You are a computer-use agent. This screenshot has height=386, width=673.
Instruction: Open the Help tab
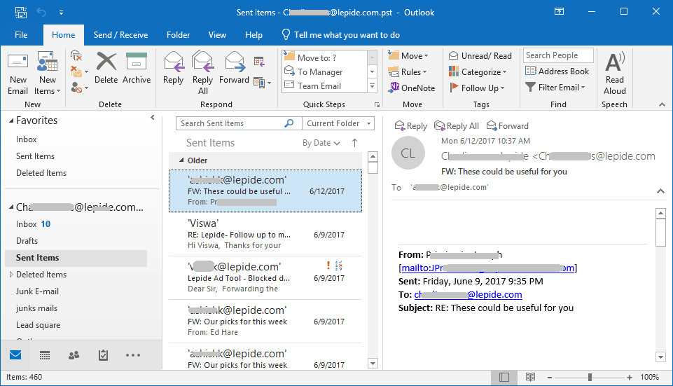pos(254,35)
